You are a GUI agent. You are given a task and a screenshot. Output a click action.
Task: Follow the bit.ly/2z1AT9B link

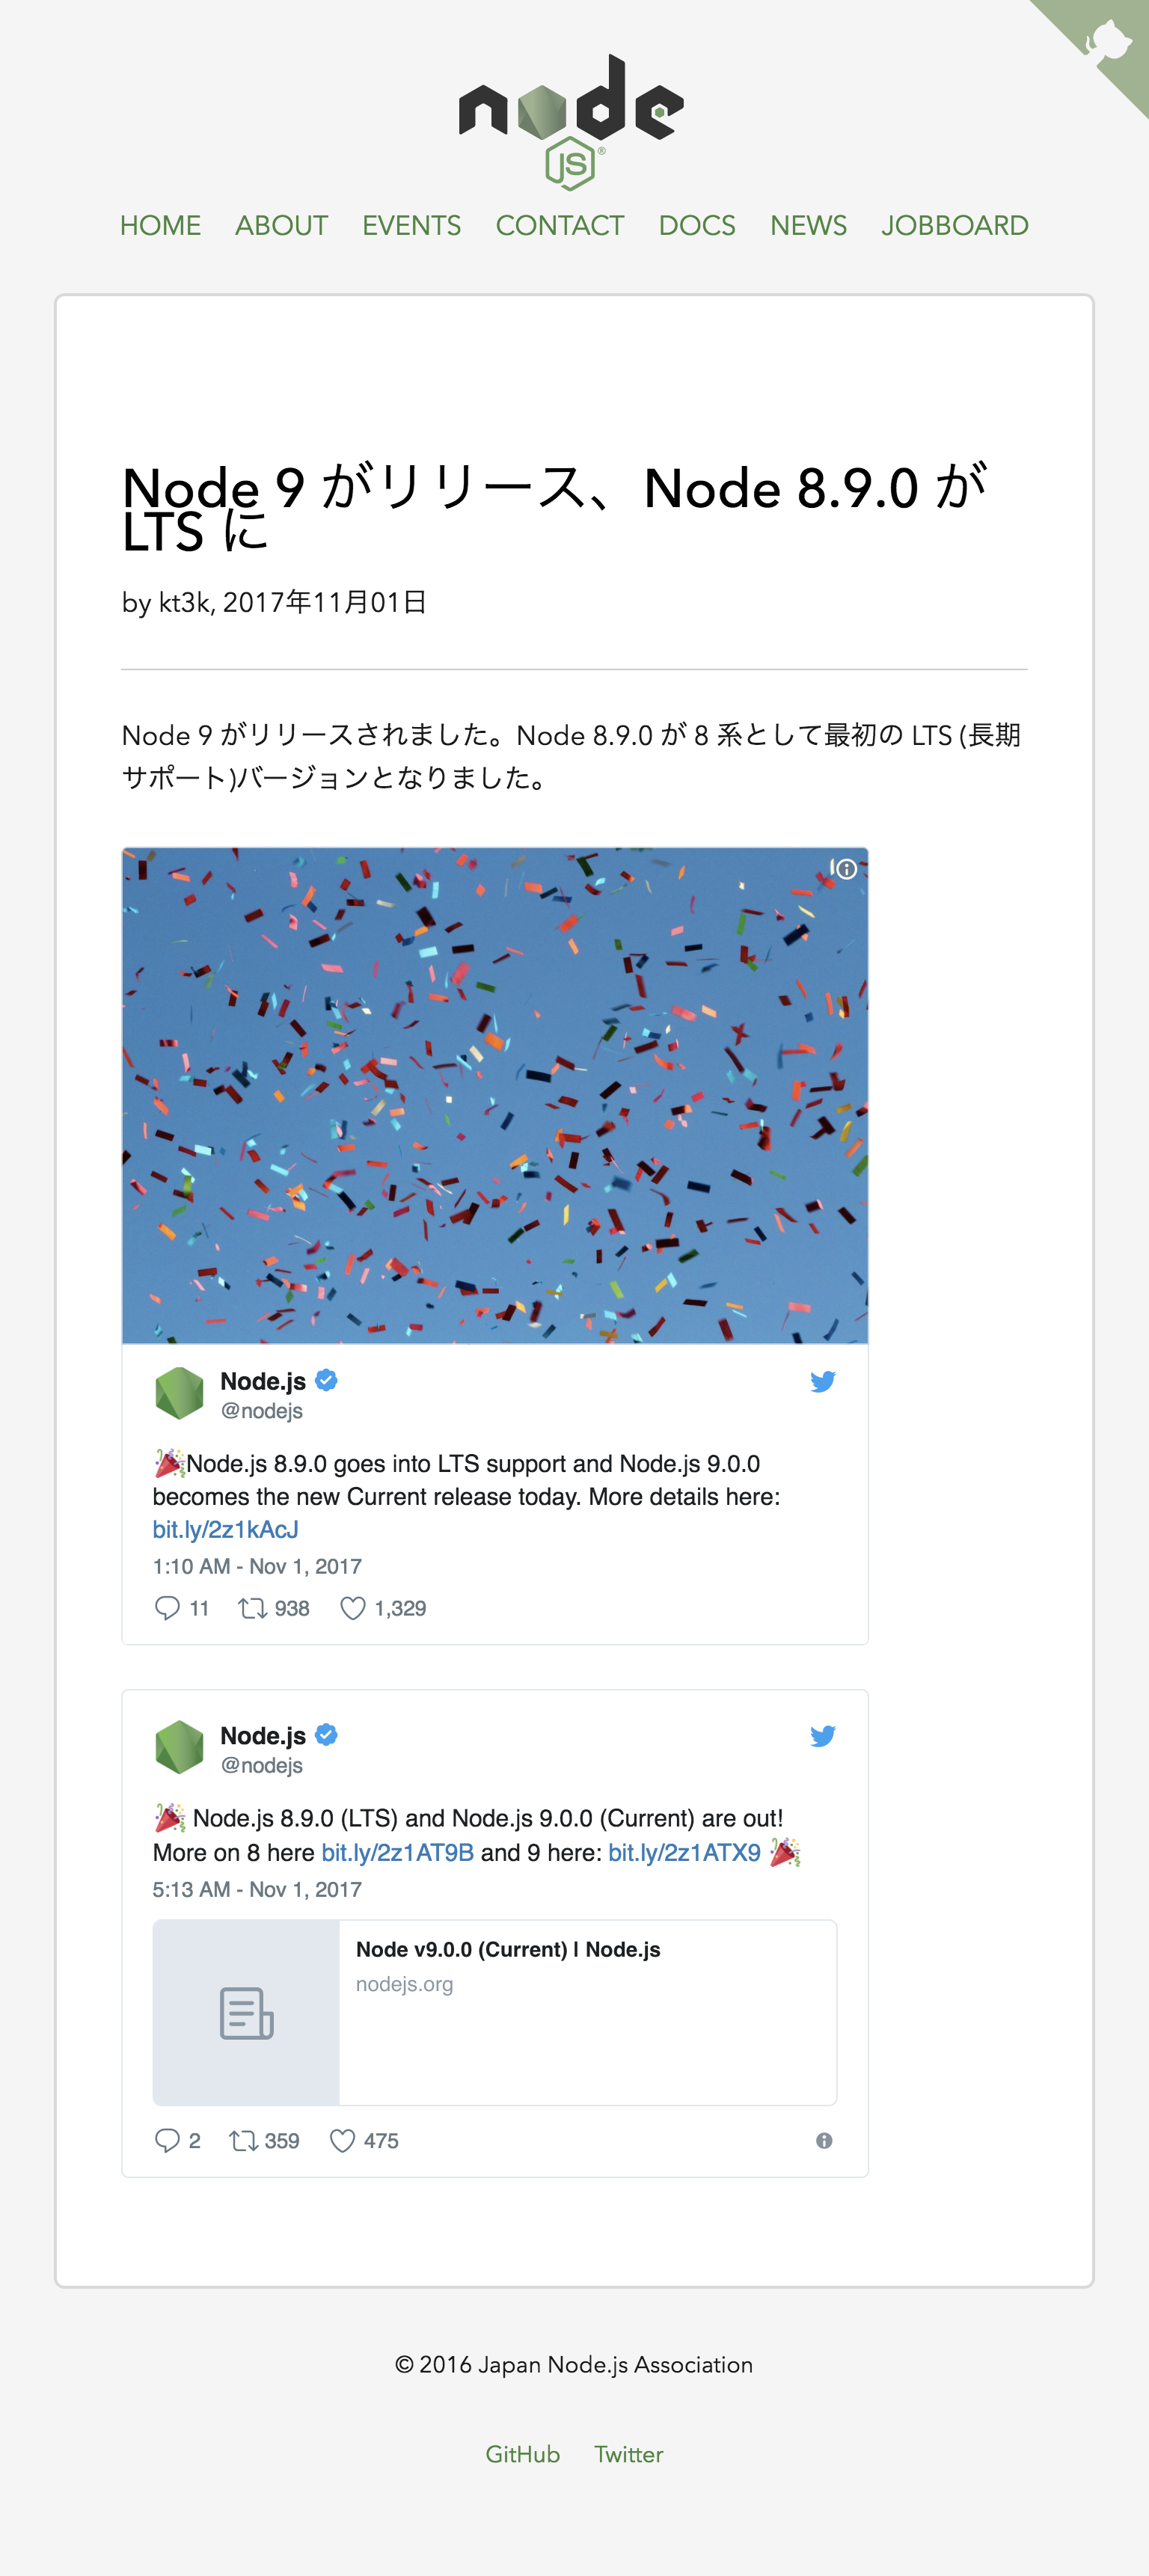pos(397,1852)
